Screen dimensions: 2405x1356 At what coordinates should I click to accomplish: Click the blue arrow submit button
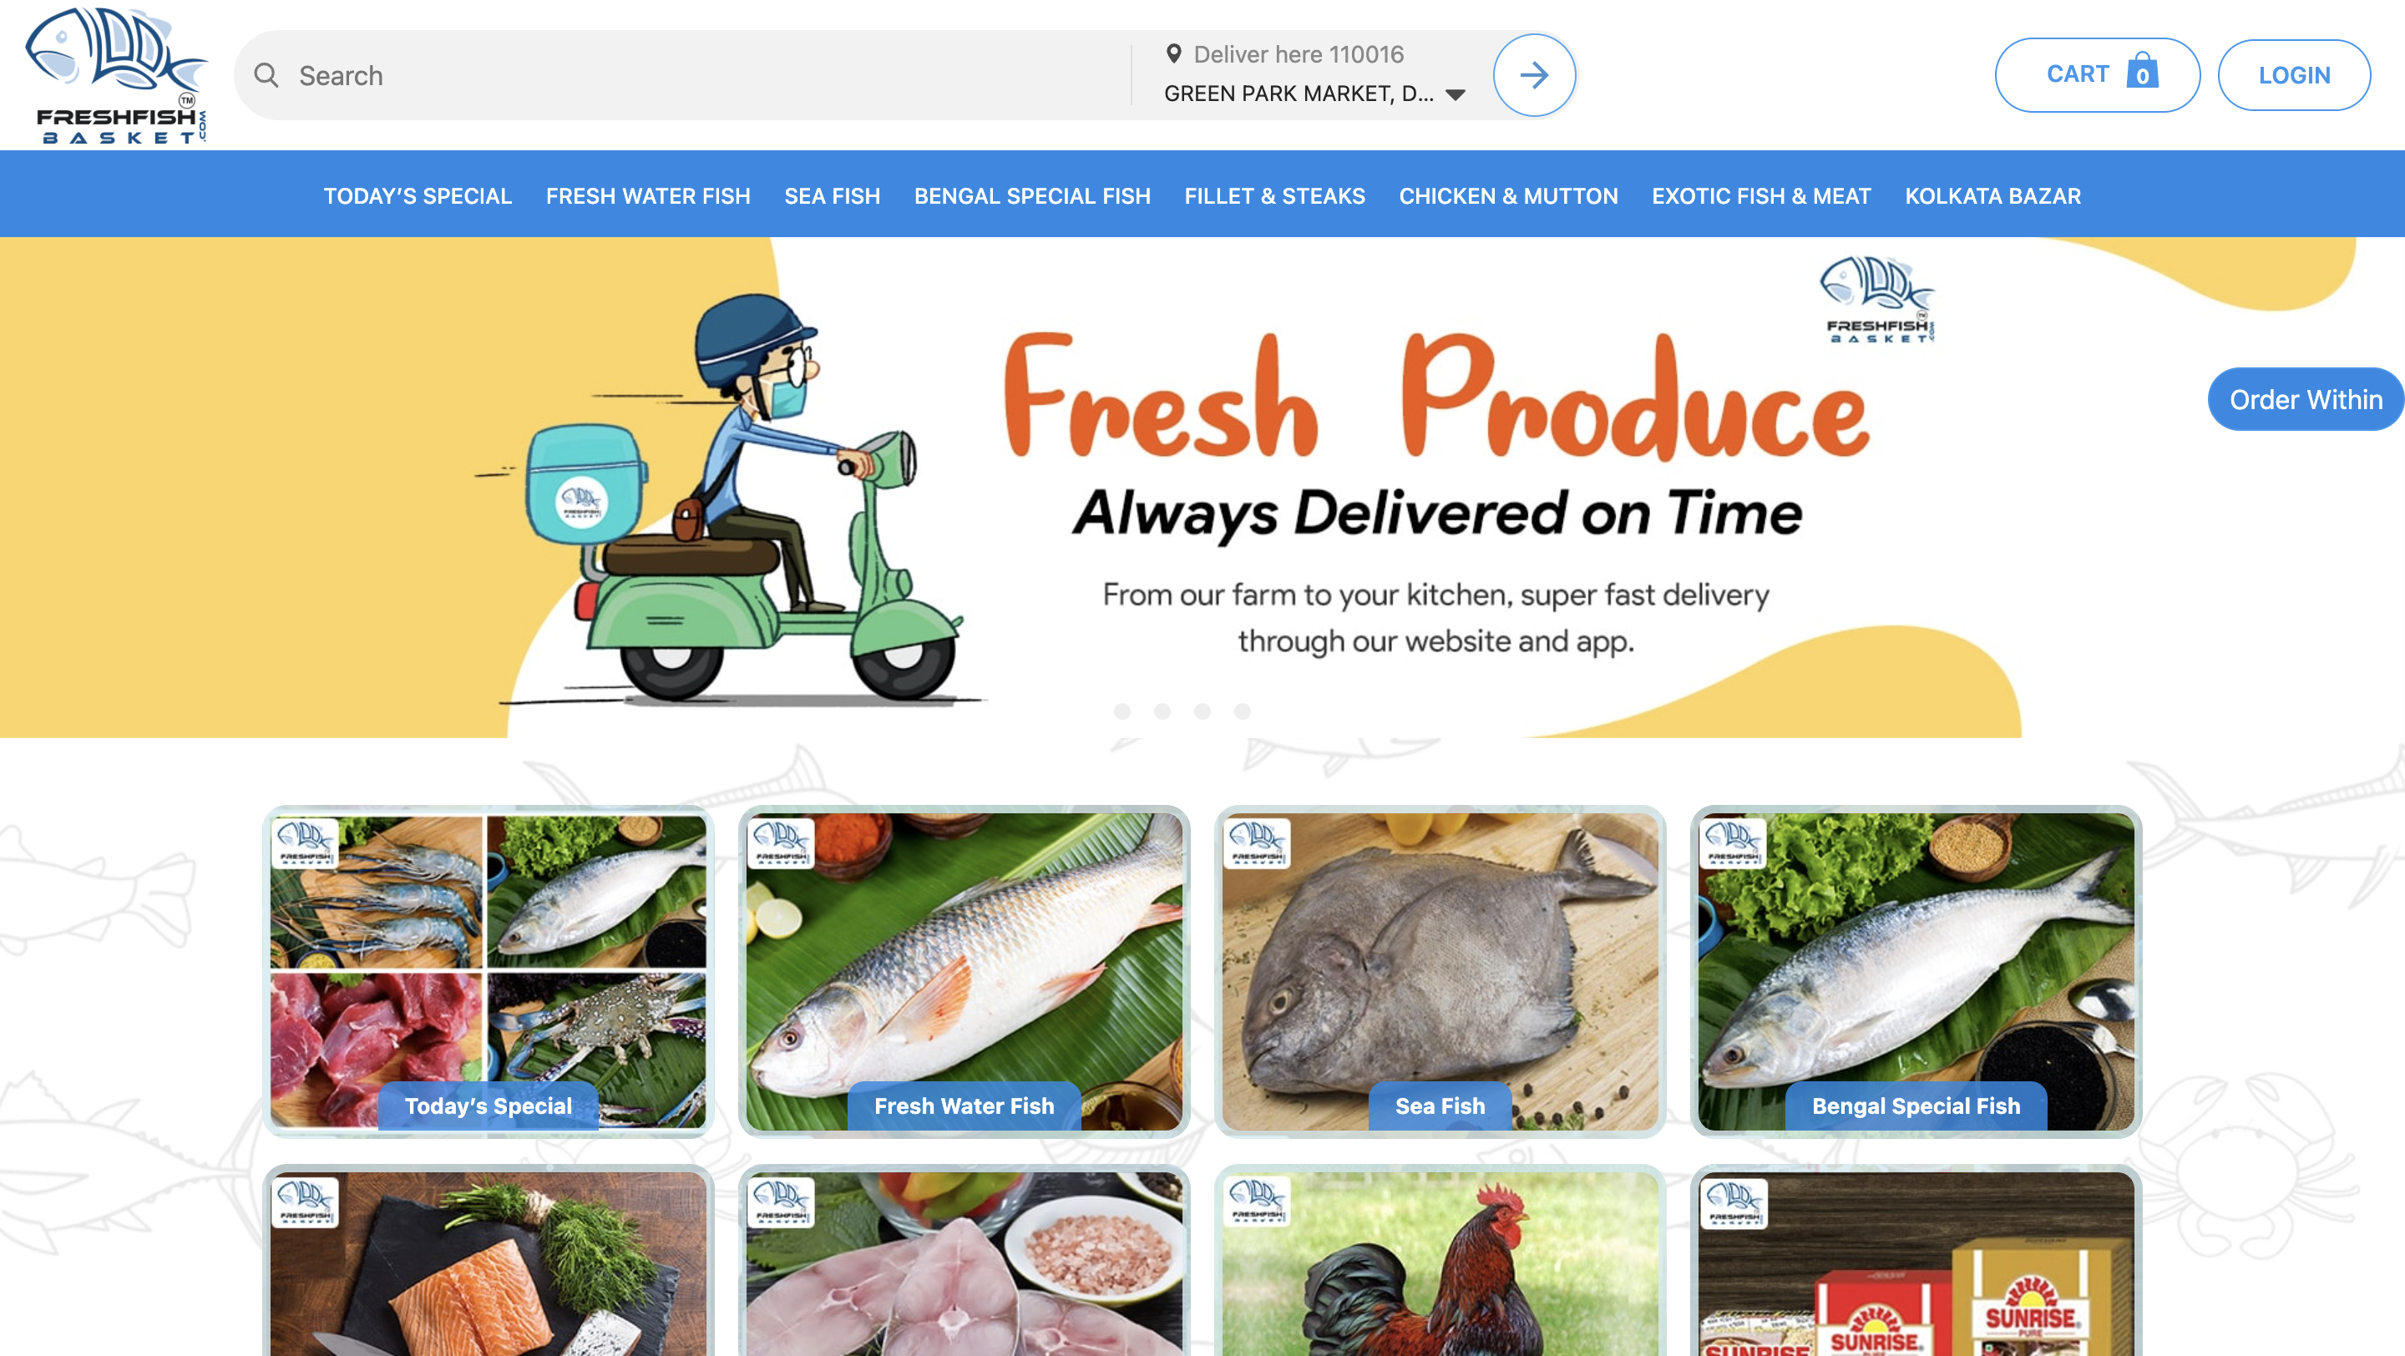1534,74
